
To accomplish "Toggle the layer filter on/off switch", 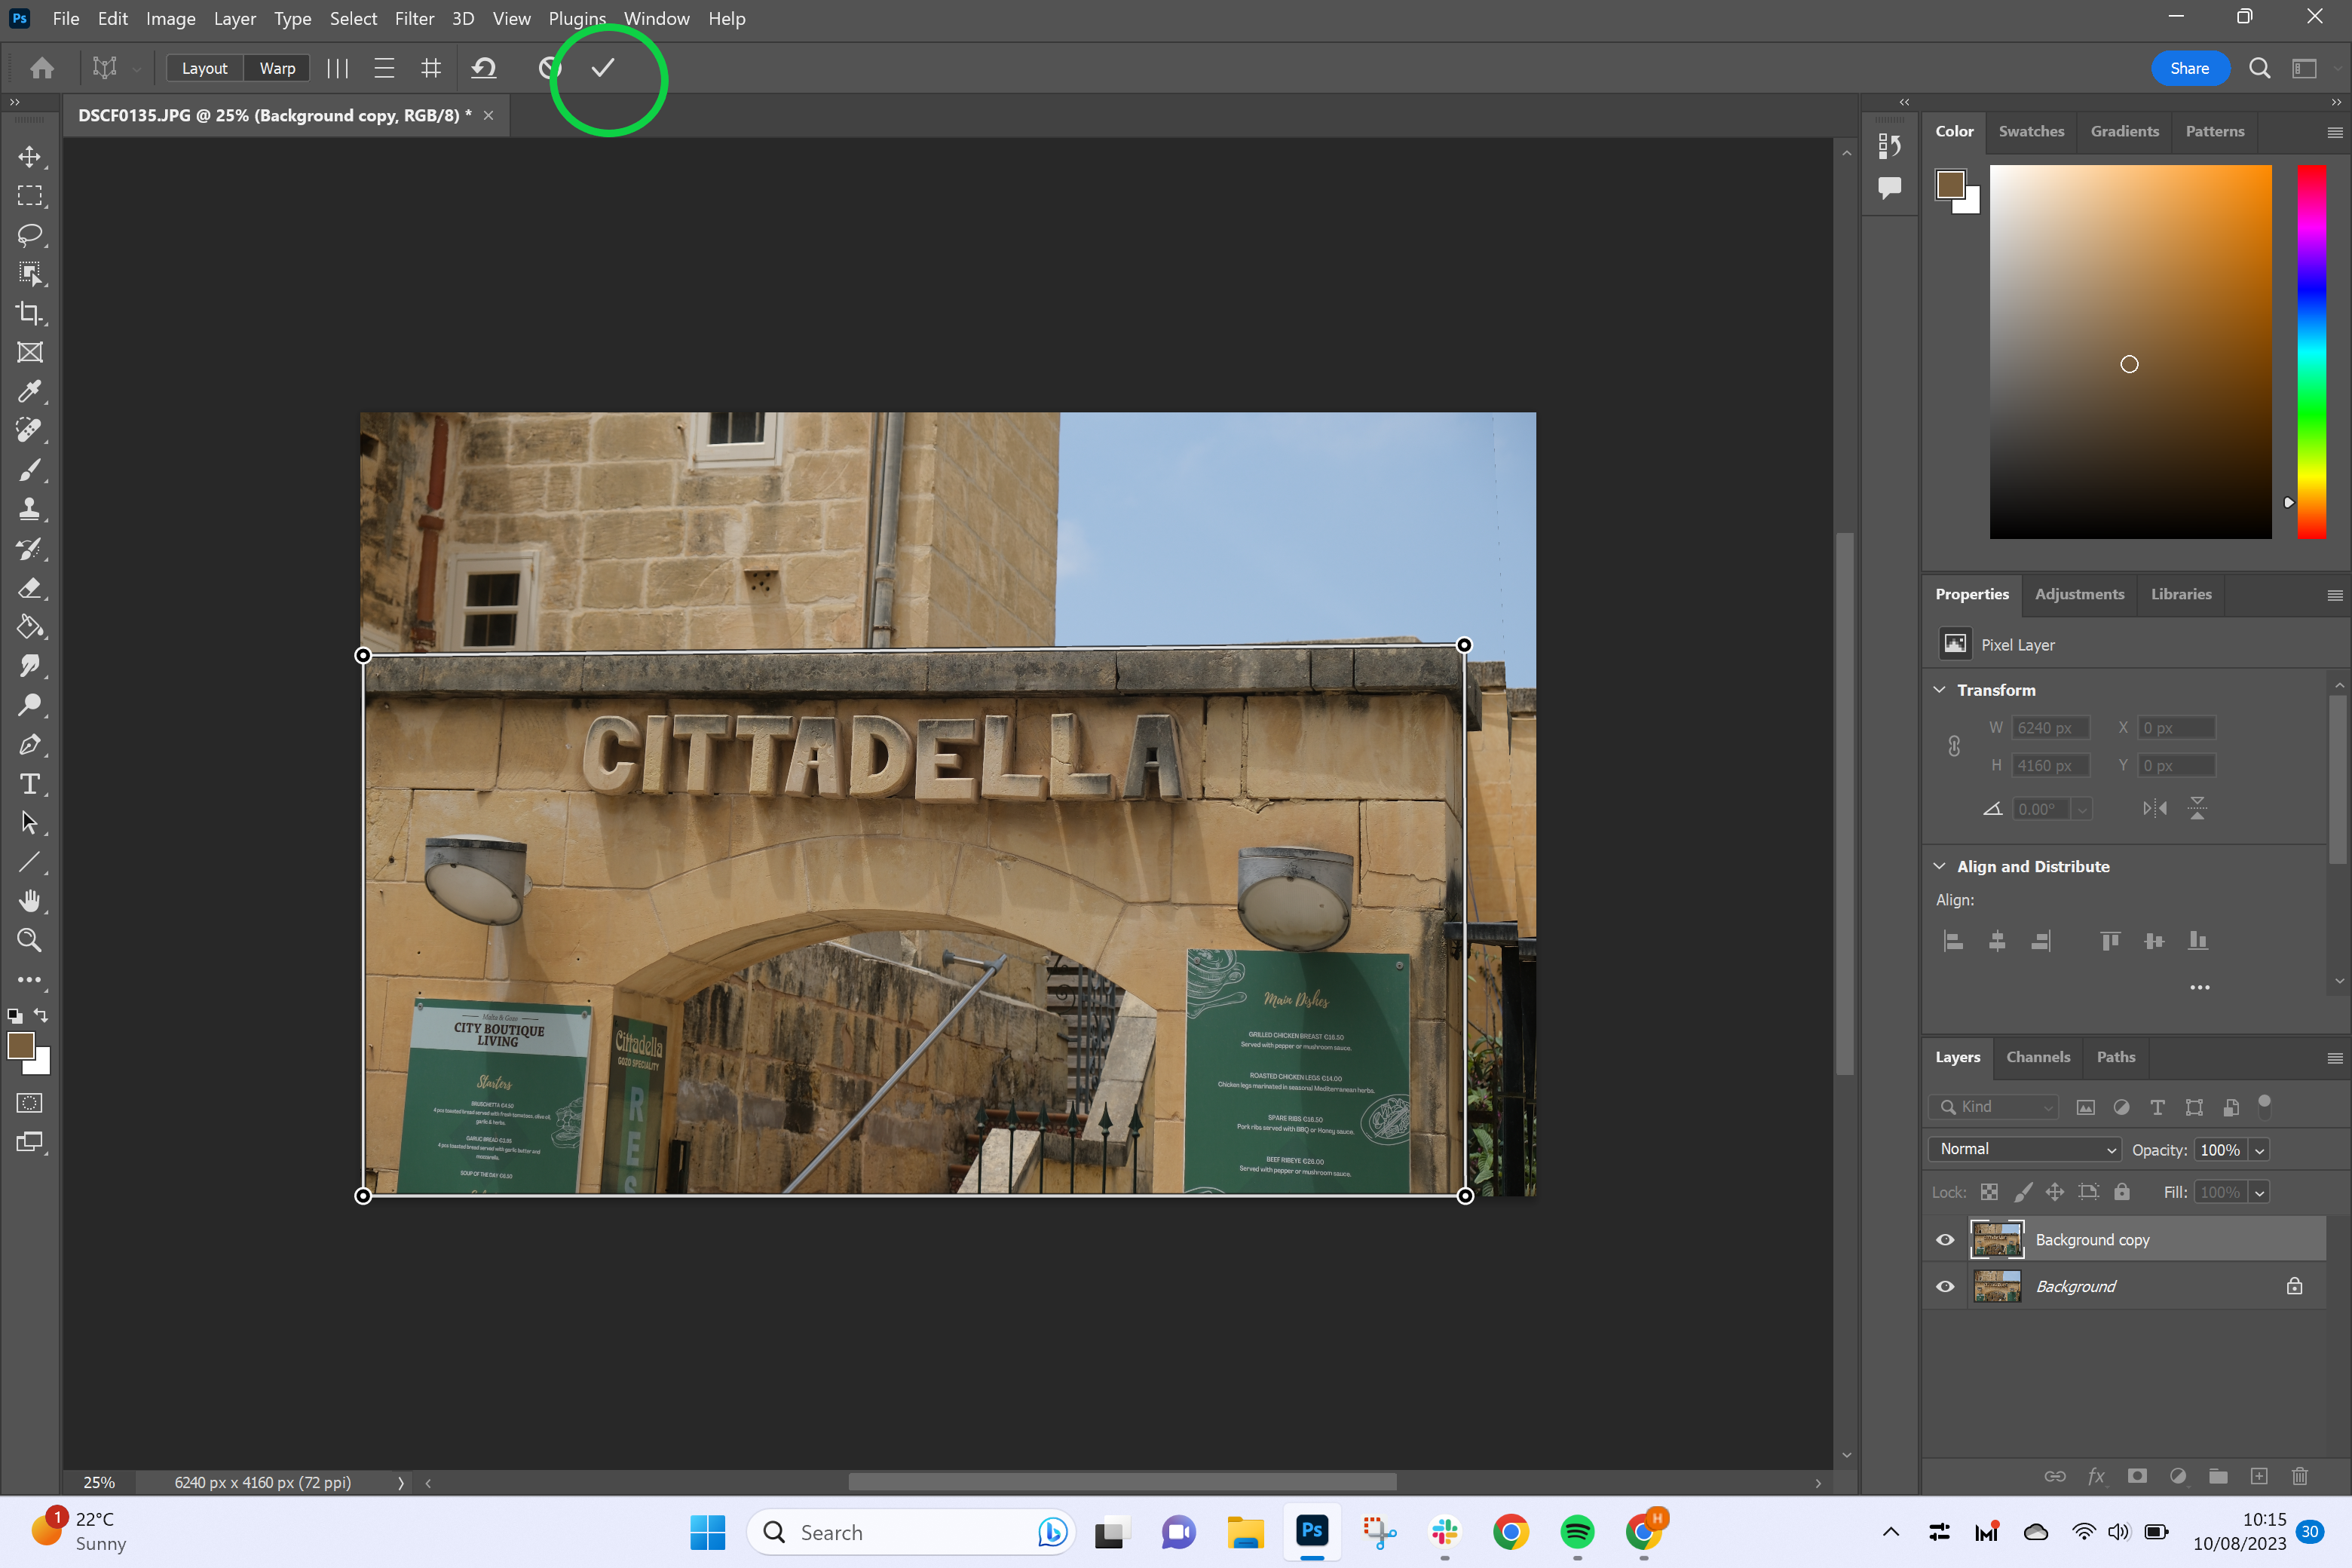I will [x=2265, y=1106].
